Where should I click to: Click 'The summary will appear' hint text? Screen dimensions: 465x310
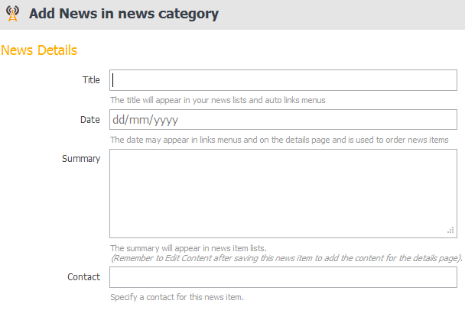188,248
